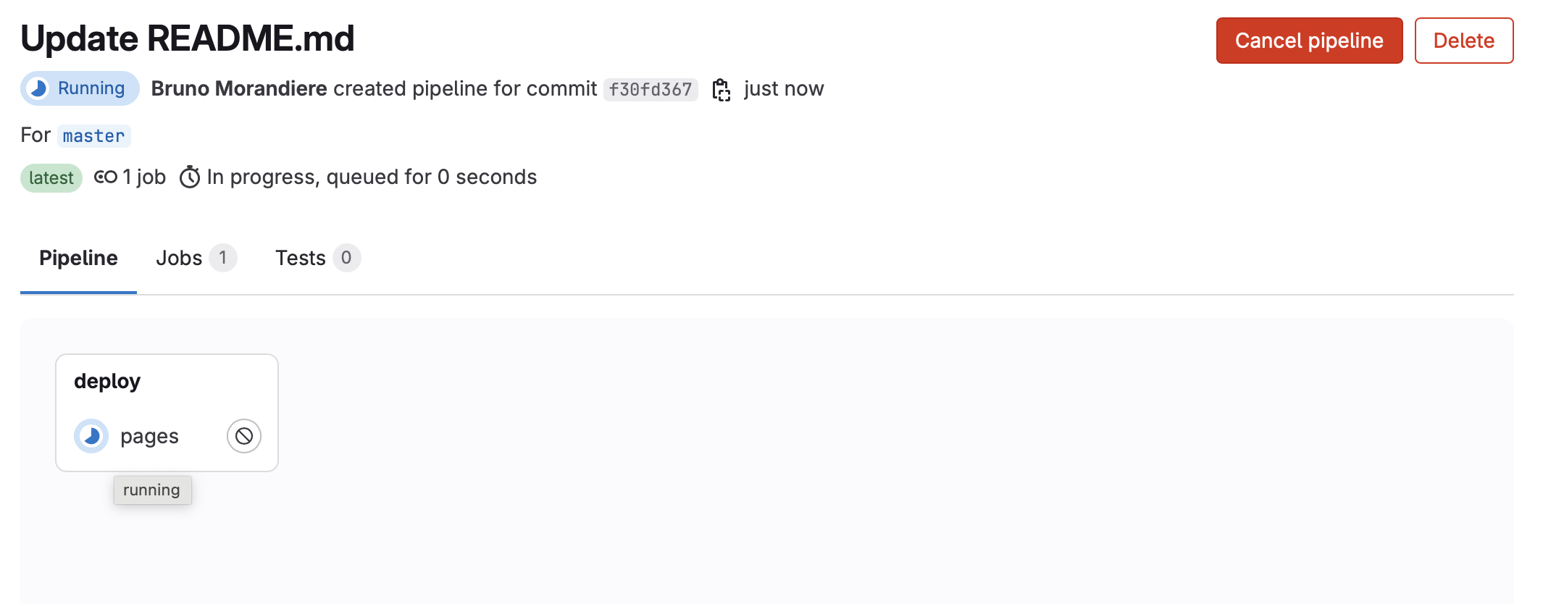Click the spinner icon in the Running badge
Viewport: 1543px width, 604px height.
(x=38, y=88)
